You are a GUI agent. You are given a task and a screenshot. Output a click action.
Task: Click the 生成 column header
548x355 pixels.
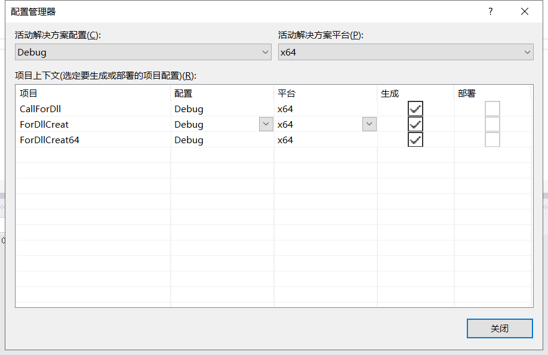pyautogui.click(x=390, y=94)
